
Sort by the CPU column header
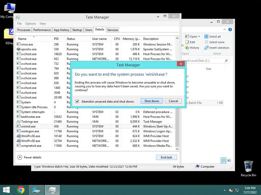click(x=116, y=39)
